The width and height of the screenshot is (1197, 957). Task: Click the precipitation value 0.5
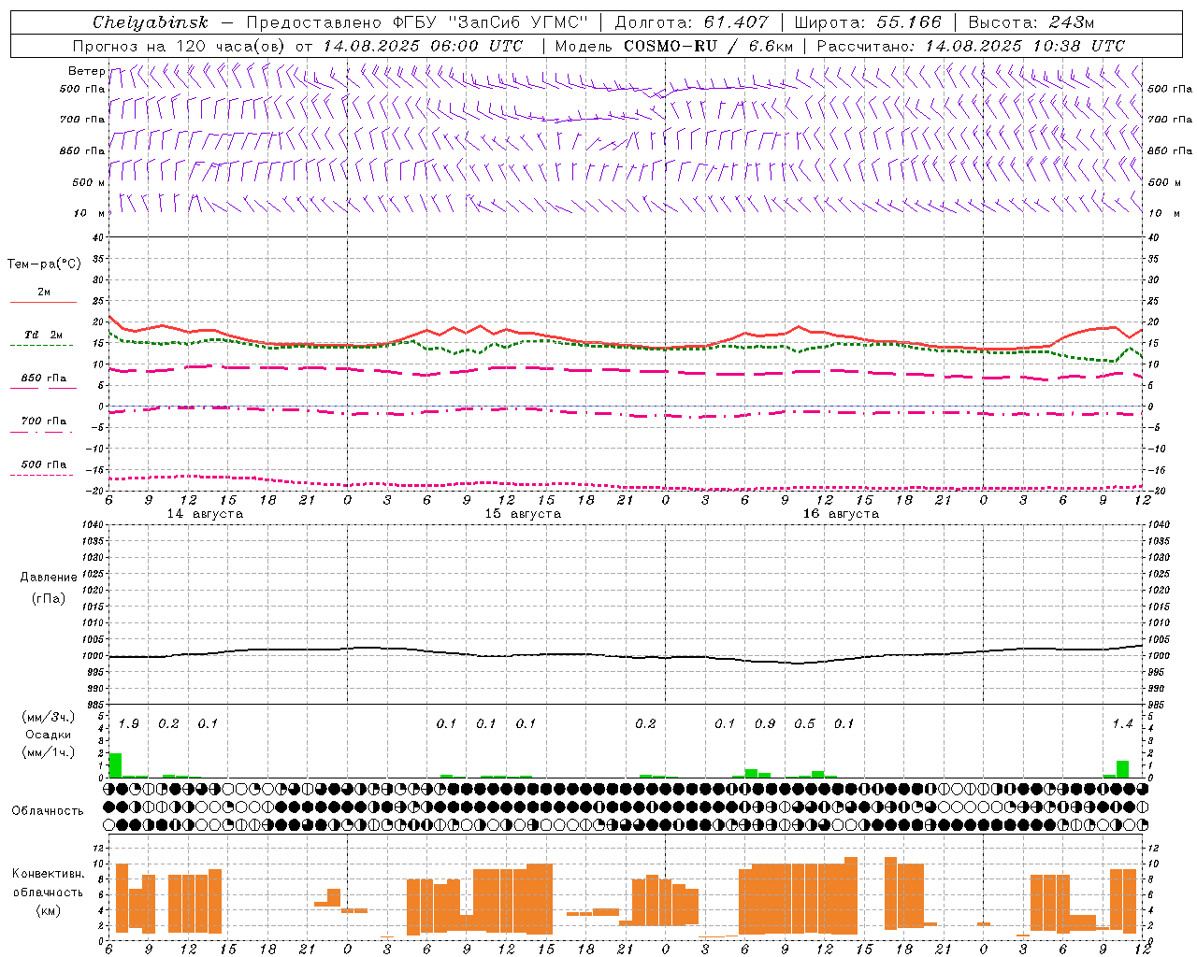click(804, 724)
